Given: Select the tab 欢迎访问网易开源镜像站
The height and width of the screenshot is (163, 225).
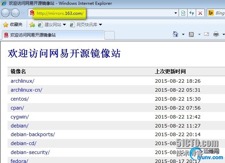Looking at the screenshot, I should pyautogui.click(x=53, y=35).
